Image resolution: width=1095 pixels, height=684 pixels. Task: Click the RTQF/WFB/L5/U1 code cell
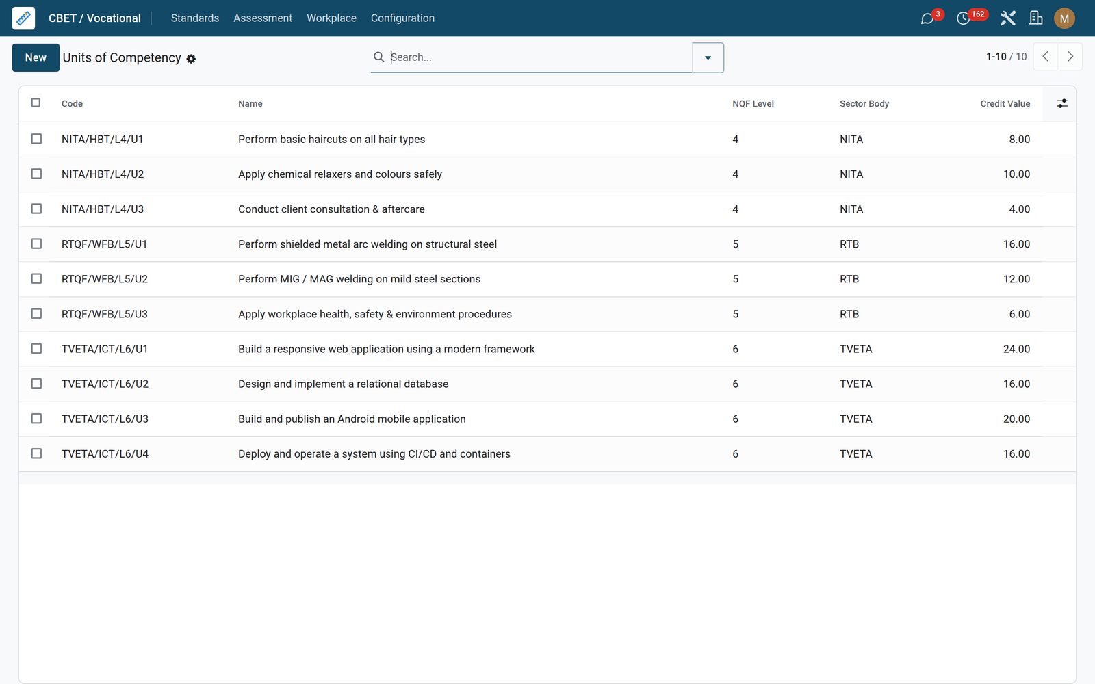point(104,244)
